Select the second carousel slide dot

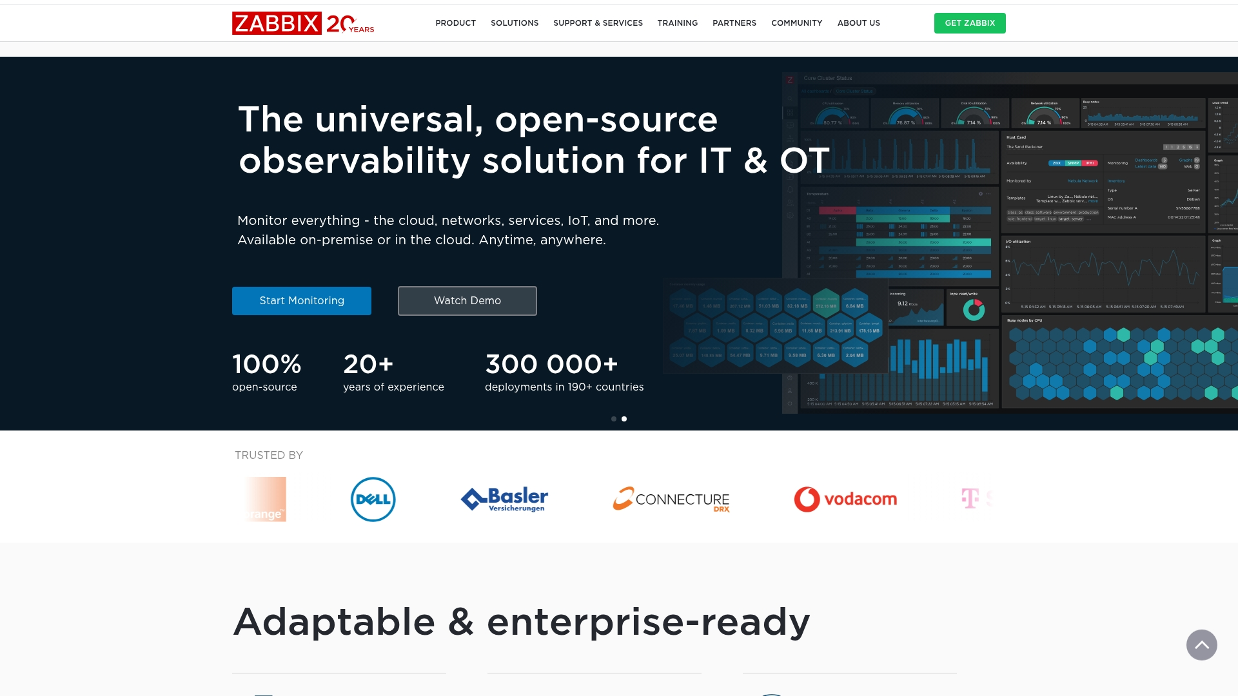coord(624,419)
